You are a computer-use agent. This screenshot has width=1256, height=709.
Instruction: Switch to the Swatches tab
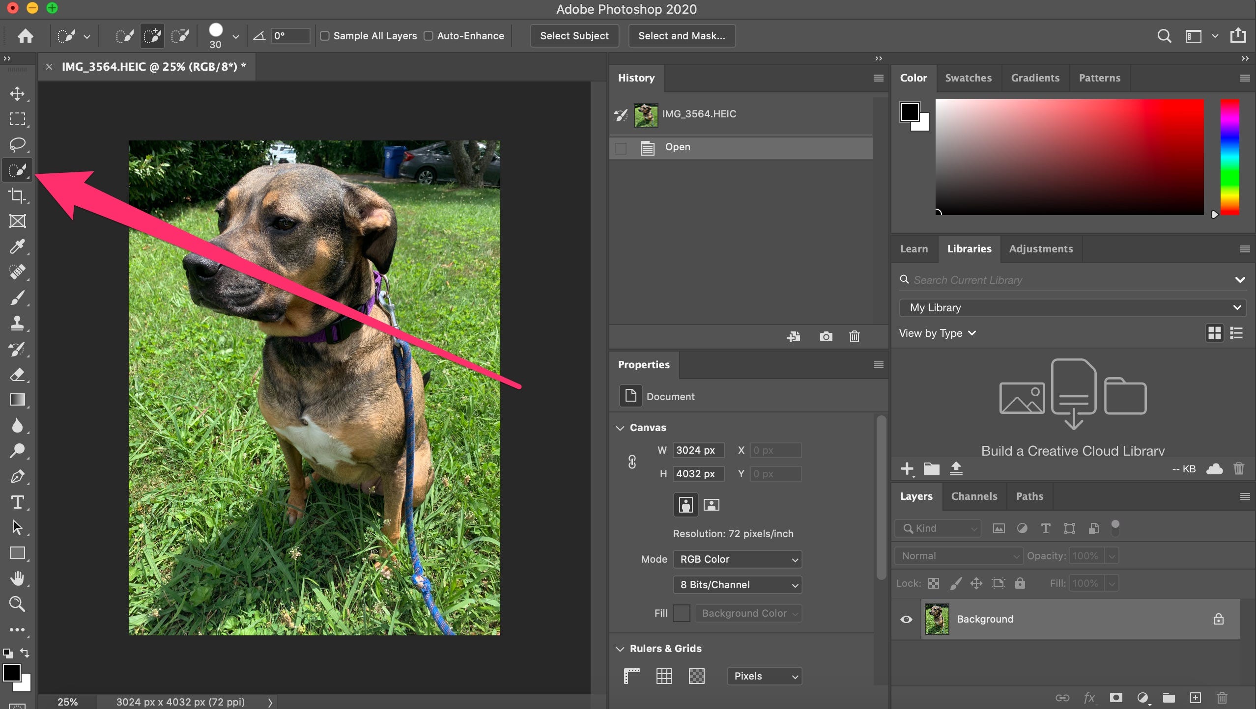[967, 78]
